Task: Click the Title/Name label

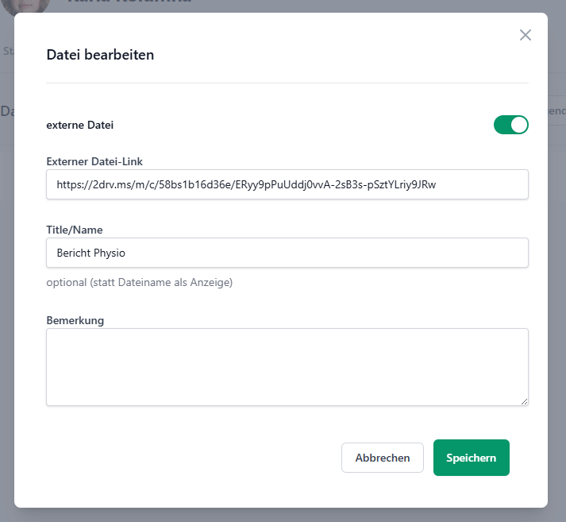Action: [75, 230]
